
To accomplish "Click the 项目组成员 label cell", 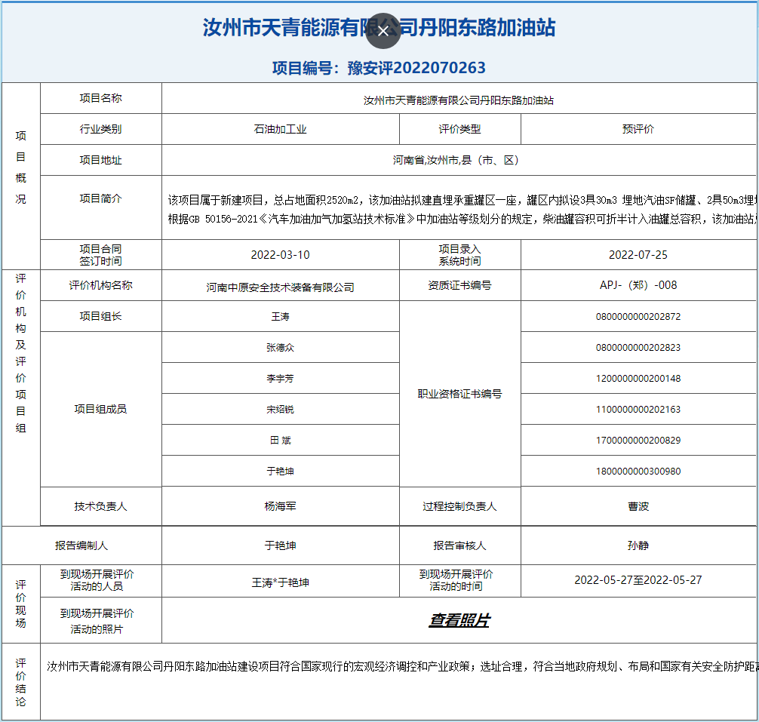I will click(100, 410).
